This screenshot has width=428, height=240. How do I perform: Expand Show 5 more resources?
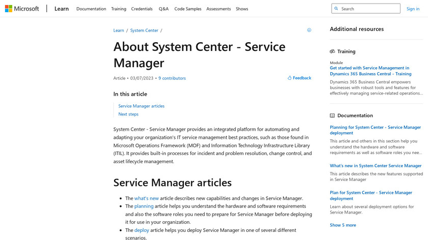pos(343,225)
